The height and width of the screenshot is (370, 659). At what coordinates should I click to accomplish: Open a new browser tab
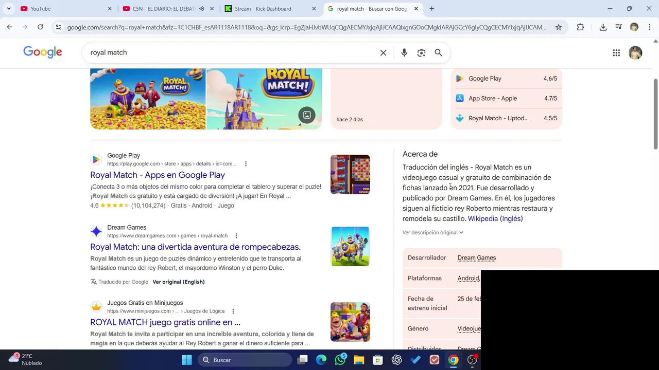(x=431, y=9)
